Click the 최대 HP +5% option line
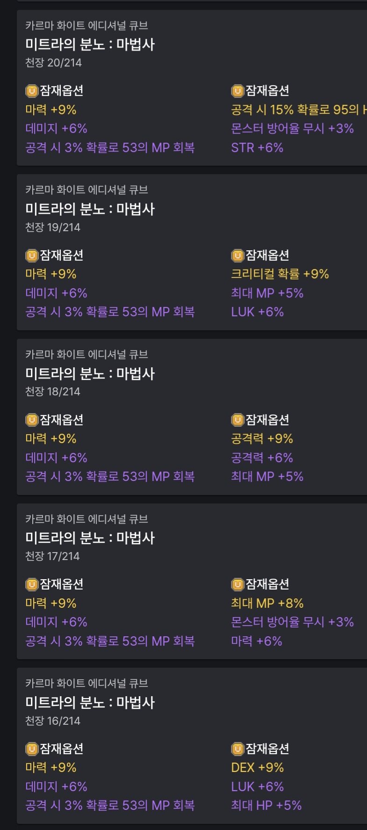 coord(266,806)
